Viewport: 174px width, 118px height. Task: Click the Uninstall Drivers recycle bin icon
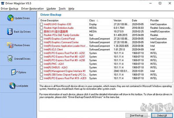click(x=10, y=58)
